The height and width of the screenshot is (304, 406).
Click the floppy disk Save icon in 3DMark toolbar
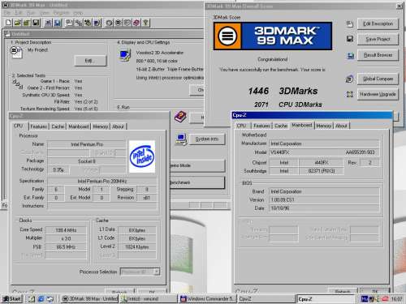36,23
